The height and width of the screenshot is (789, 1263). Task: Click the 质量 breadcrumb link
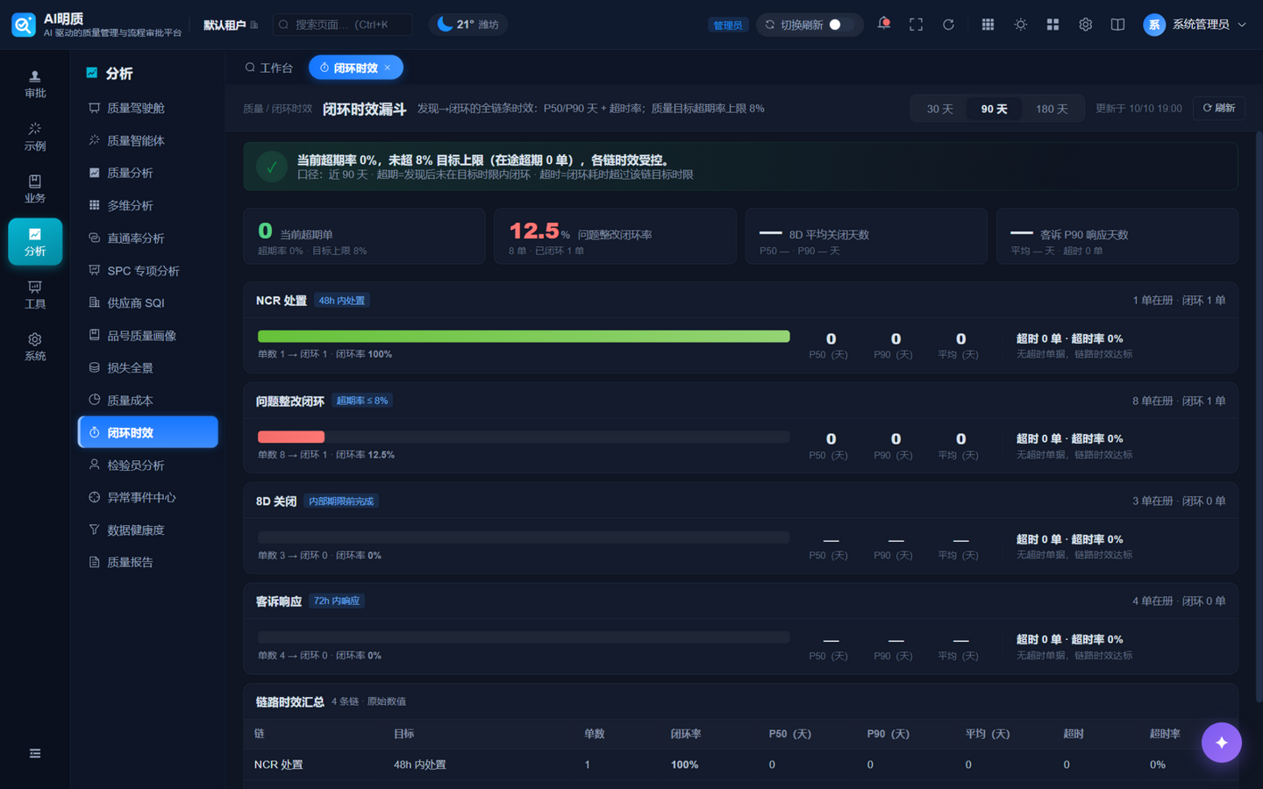(x=253, y=109)
